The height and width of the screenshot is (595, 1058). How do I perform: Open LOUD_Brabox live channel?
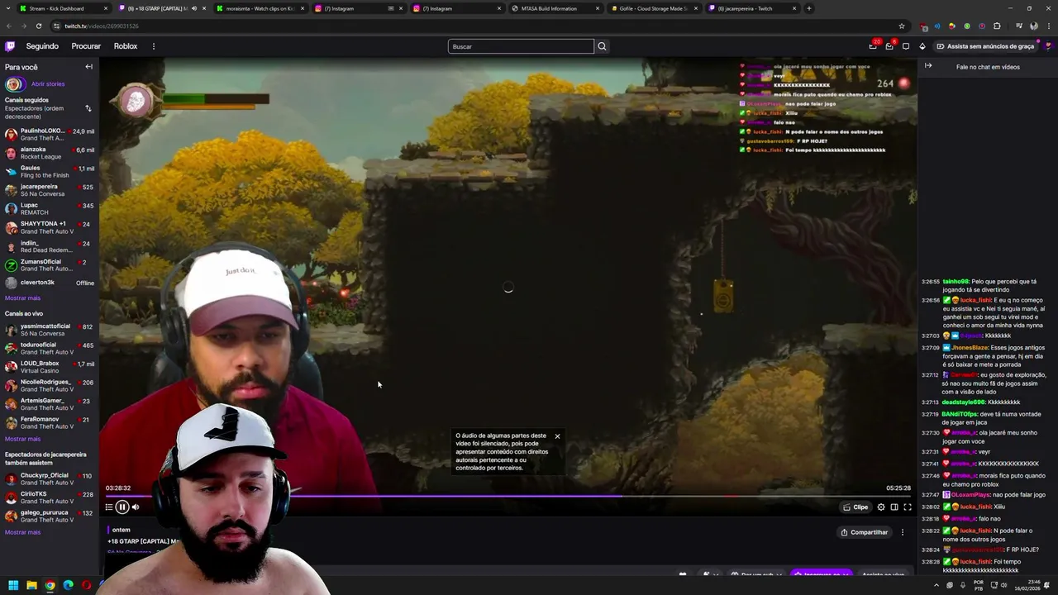coord(49,367)
